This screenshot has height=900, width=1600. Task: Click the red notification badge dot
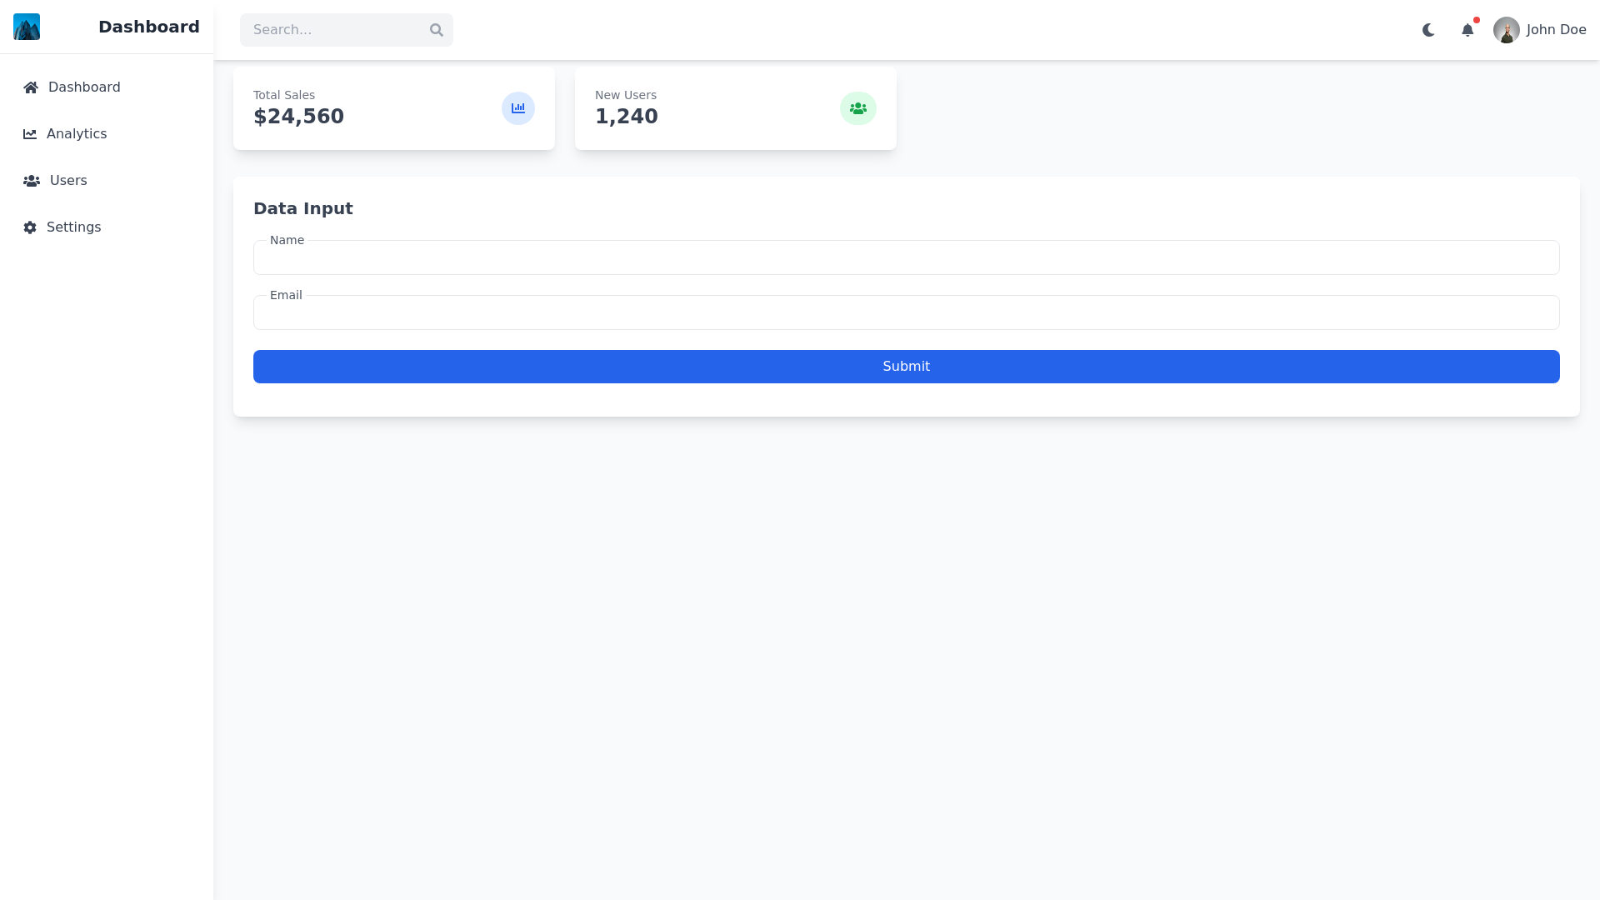click(x=1476, y=20)
